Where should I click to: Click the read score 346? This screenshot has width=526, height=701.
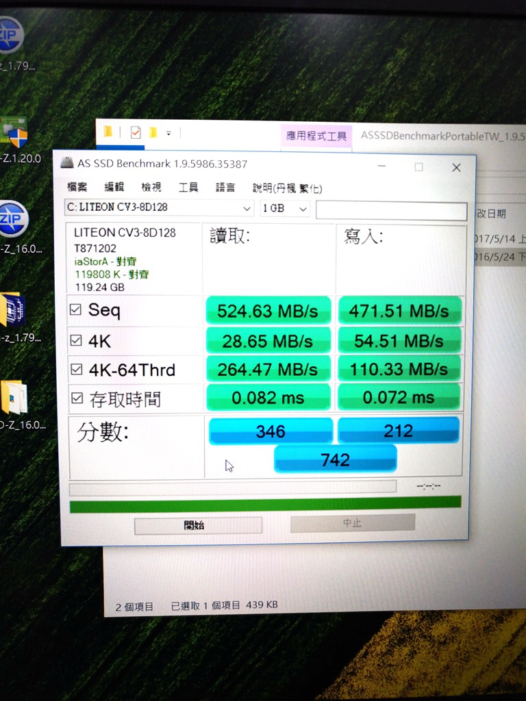coord(271,431)
